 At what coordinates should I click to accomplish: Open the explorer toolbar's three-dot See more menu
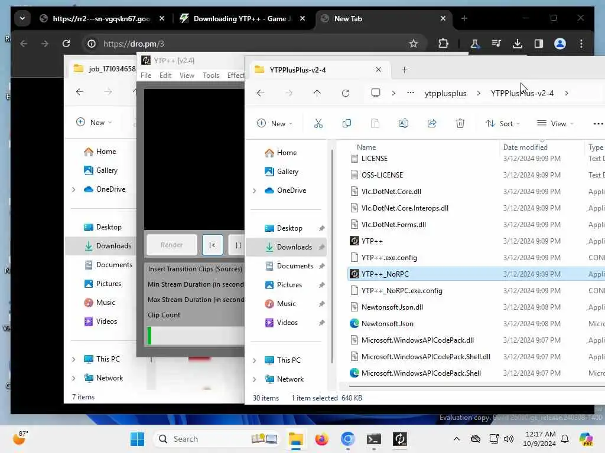tap(598, 124)
